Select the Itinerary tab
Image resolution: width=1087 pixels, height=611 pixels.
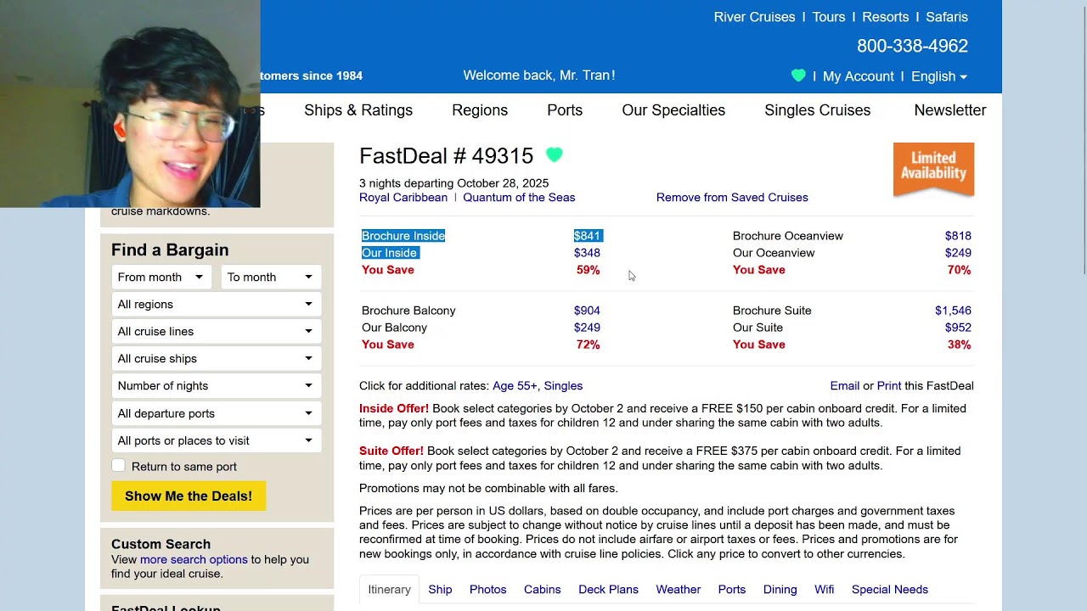(x=389, y=590)
